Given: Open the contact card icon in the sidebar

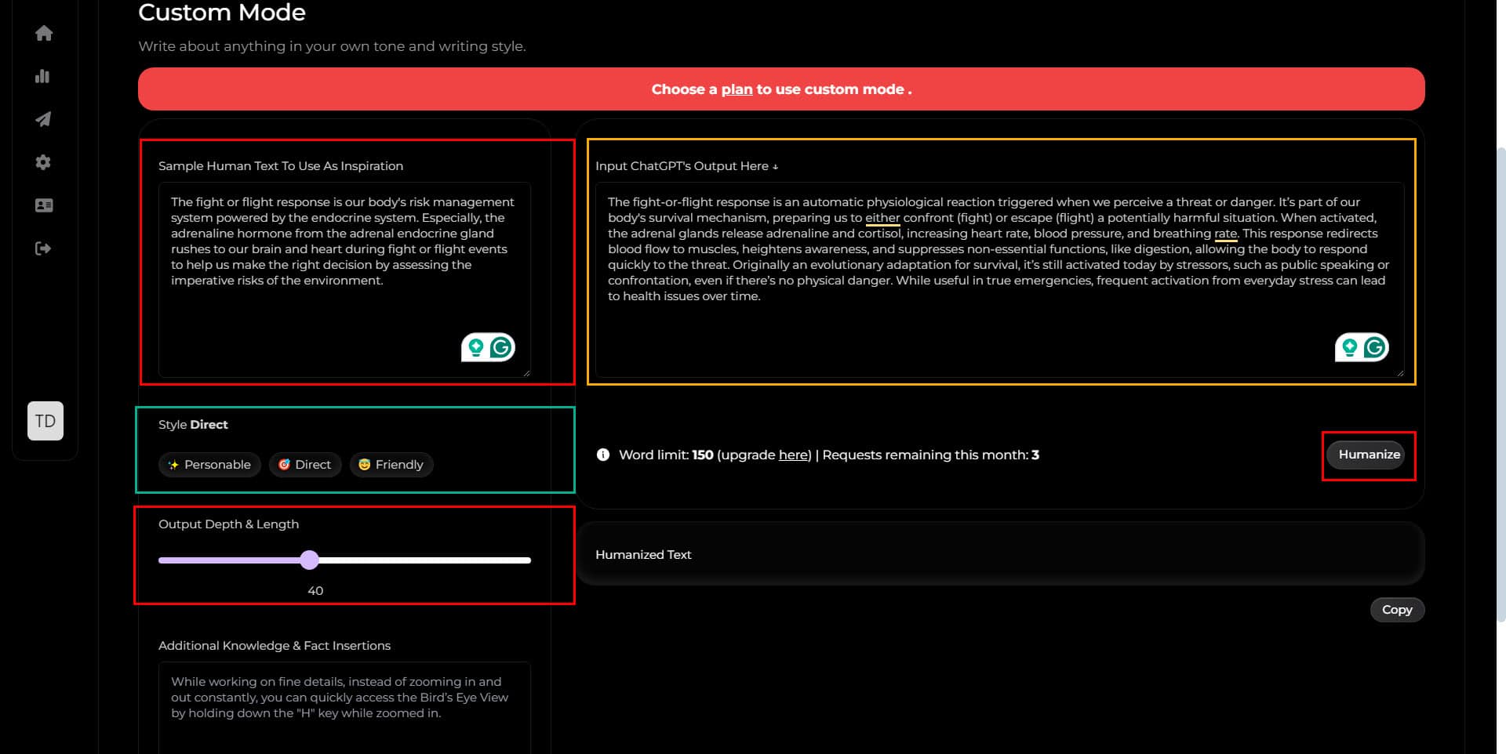Looking at the screenshot, I should pyautogui.click(x=44, y=205).
